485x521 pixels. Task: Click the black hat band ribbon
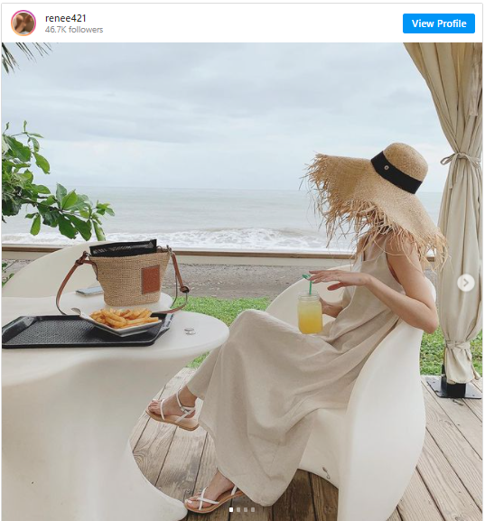click(x=396, y=172)
